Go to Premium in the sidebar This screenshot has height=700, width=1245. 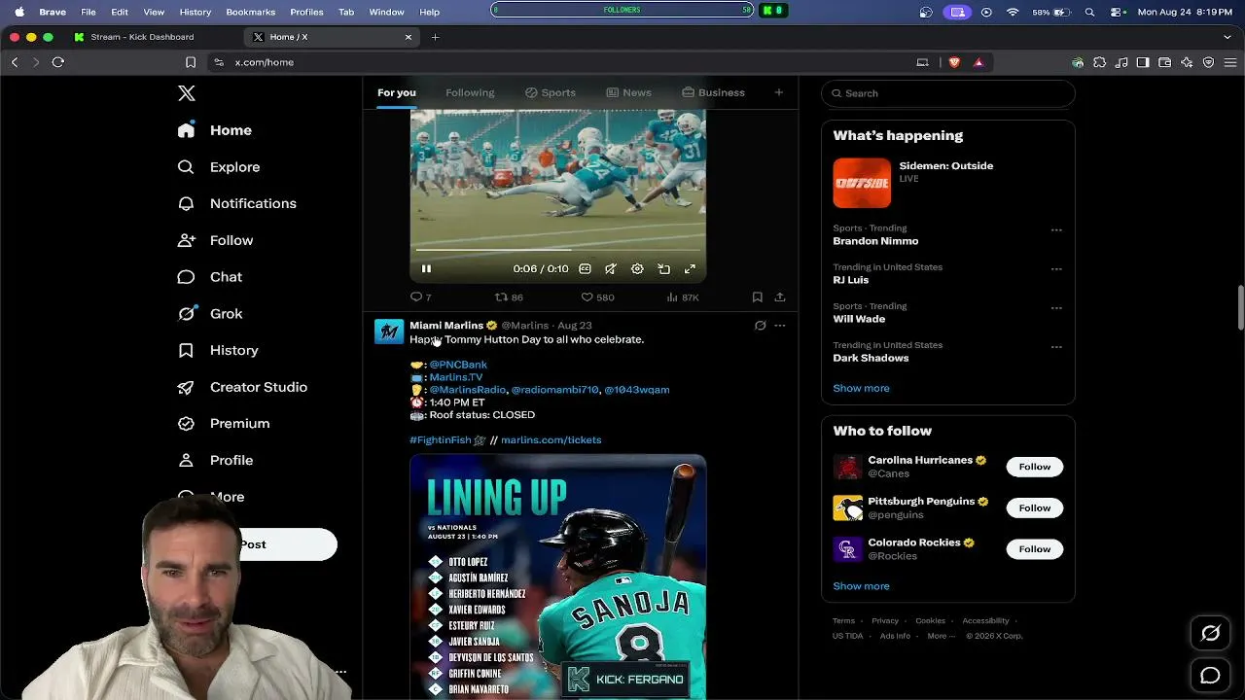point(224,424)
